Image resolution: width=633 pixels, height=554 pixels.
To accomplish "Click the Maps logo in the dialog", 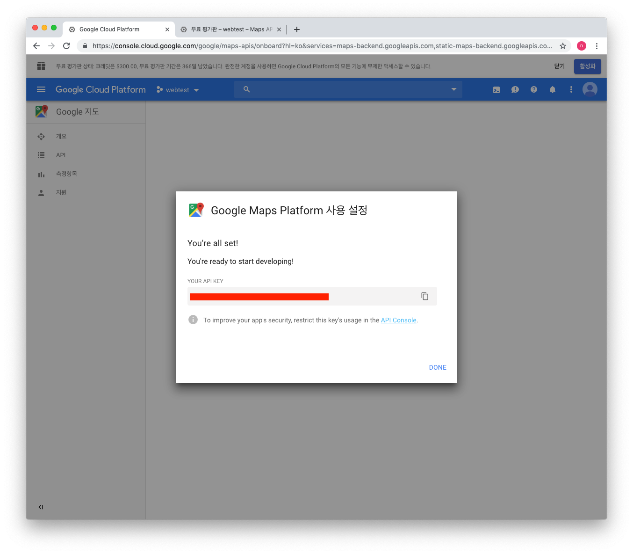I will [x=196, y=210].
